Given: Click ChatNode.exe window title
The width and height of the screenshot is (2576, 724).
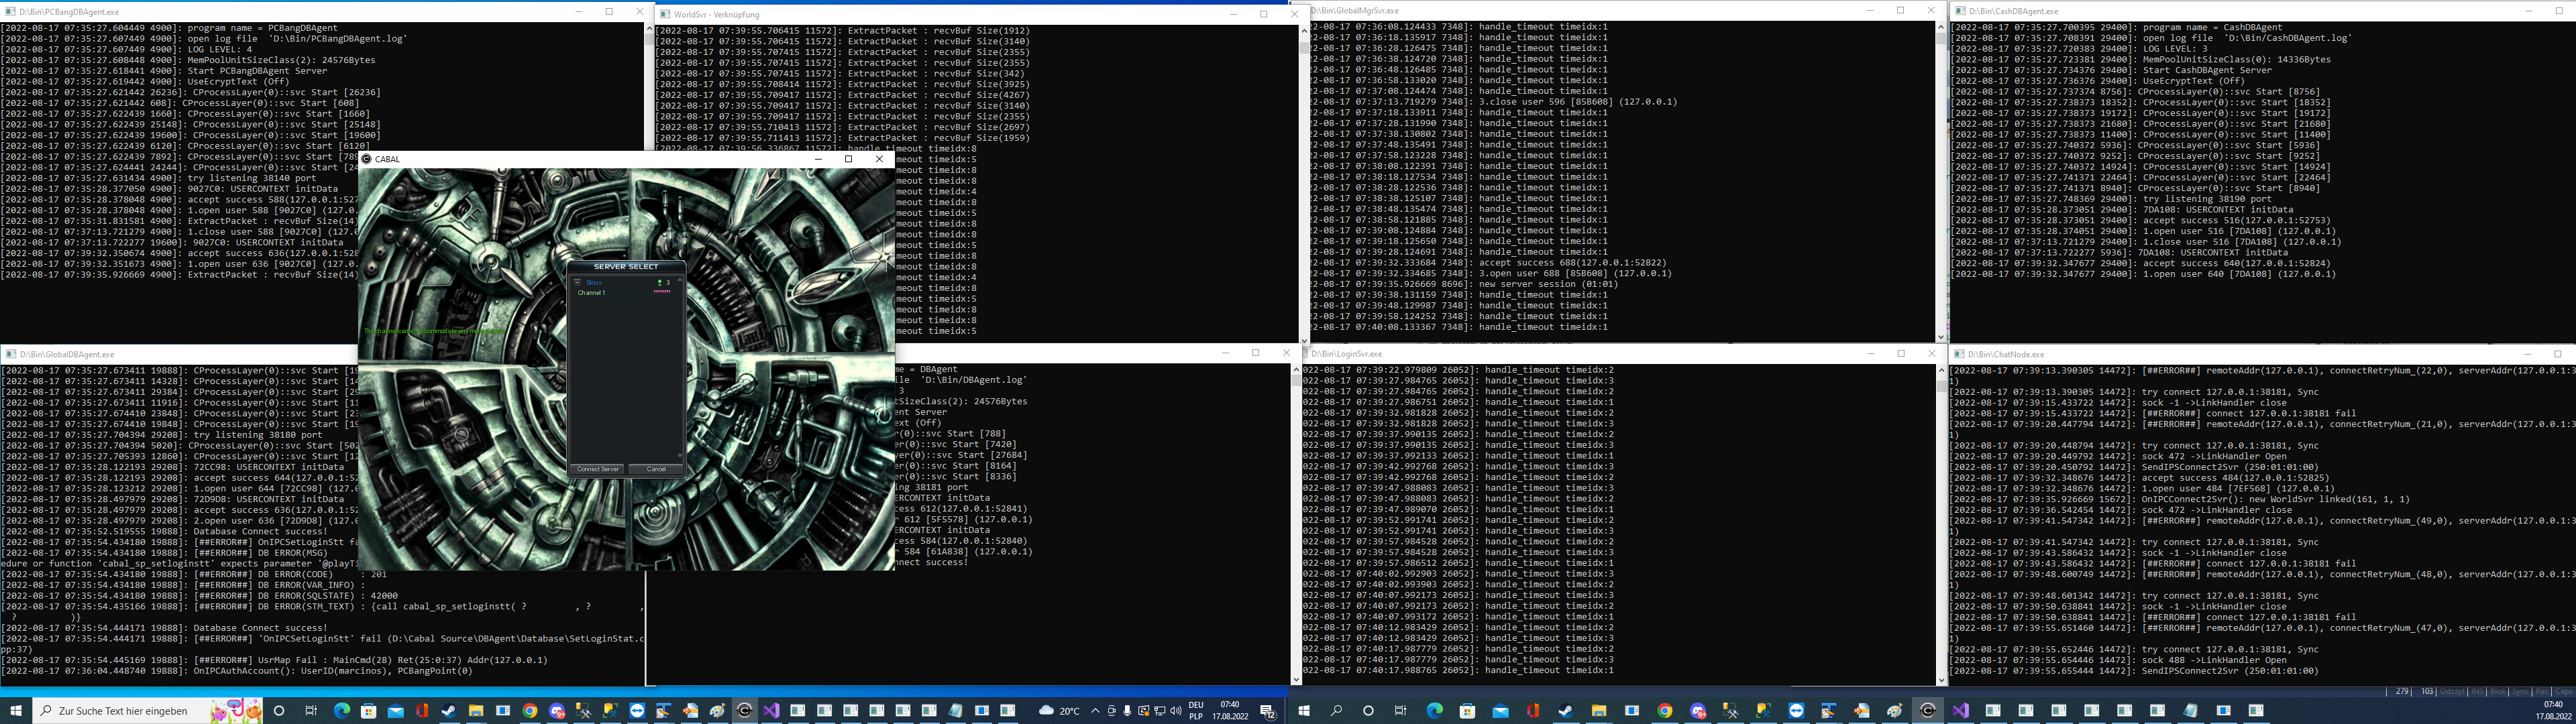Looking at the screenshot, I should click(x=2006, y=354).
